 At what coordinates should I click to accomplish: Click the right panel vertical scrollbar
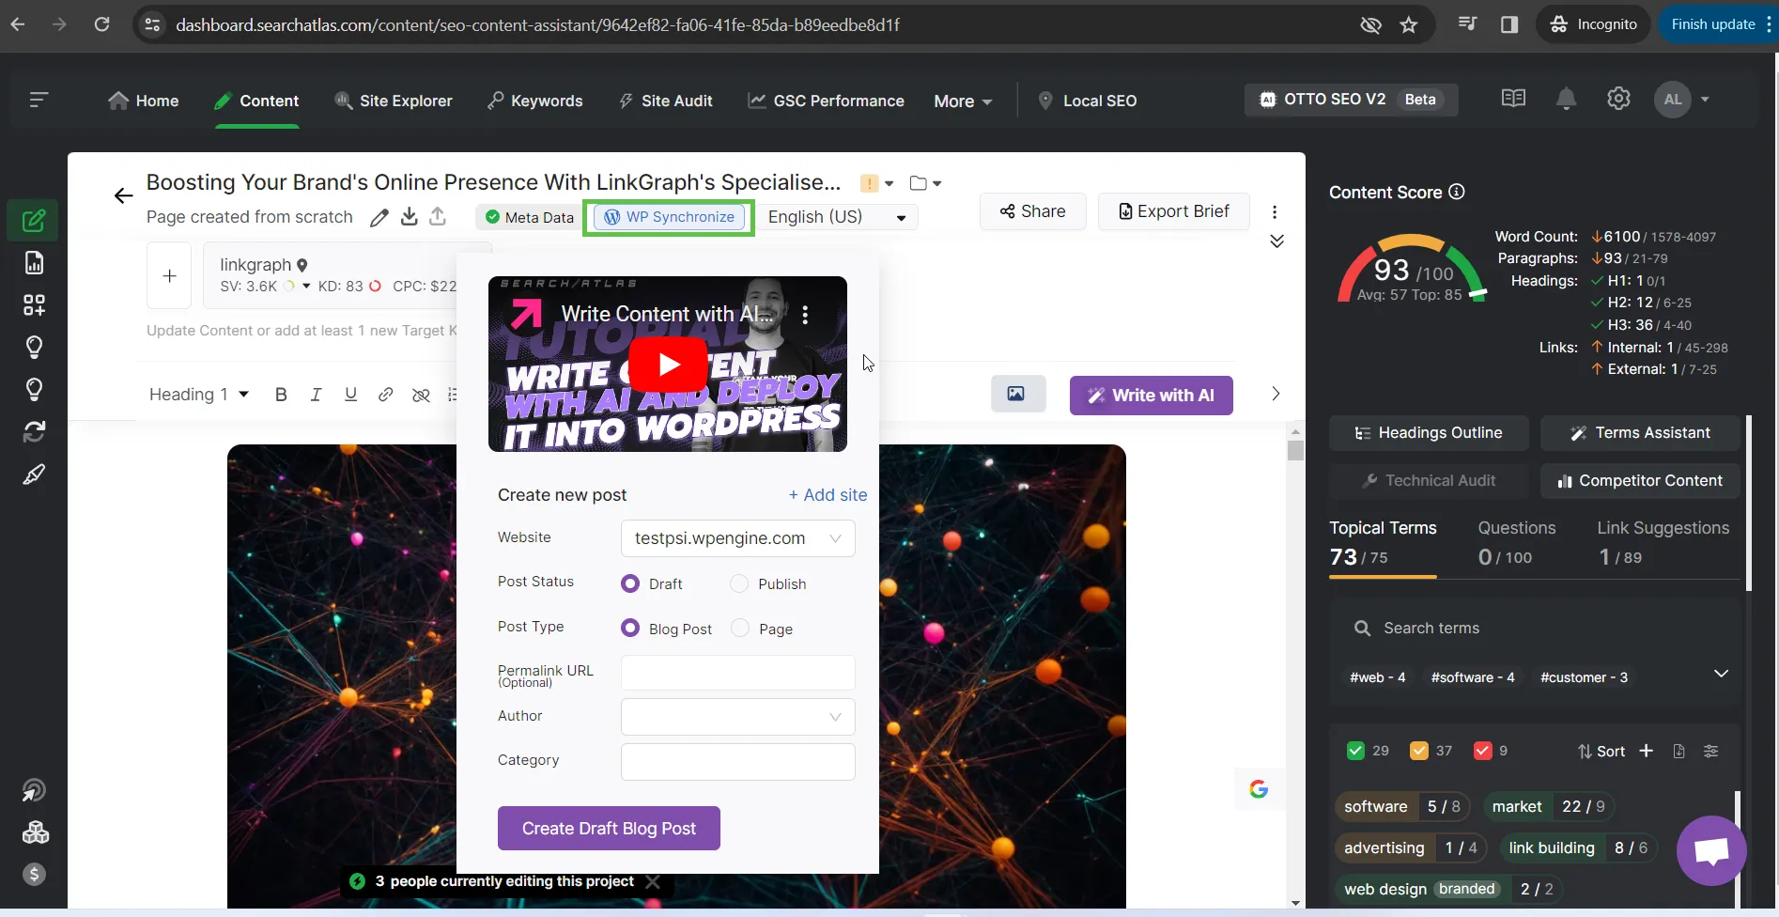(1748, 504)
